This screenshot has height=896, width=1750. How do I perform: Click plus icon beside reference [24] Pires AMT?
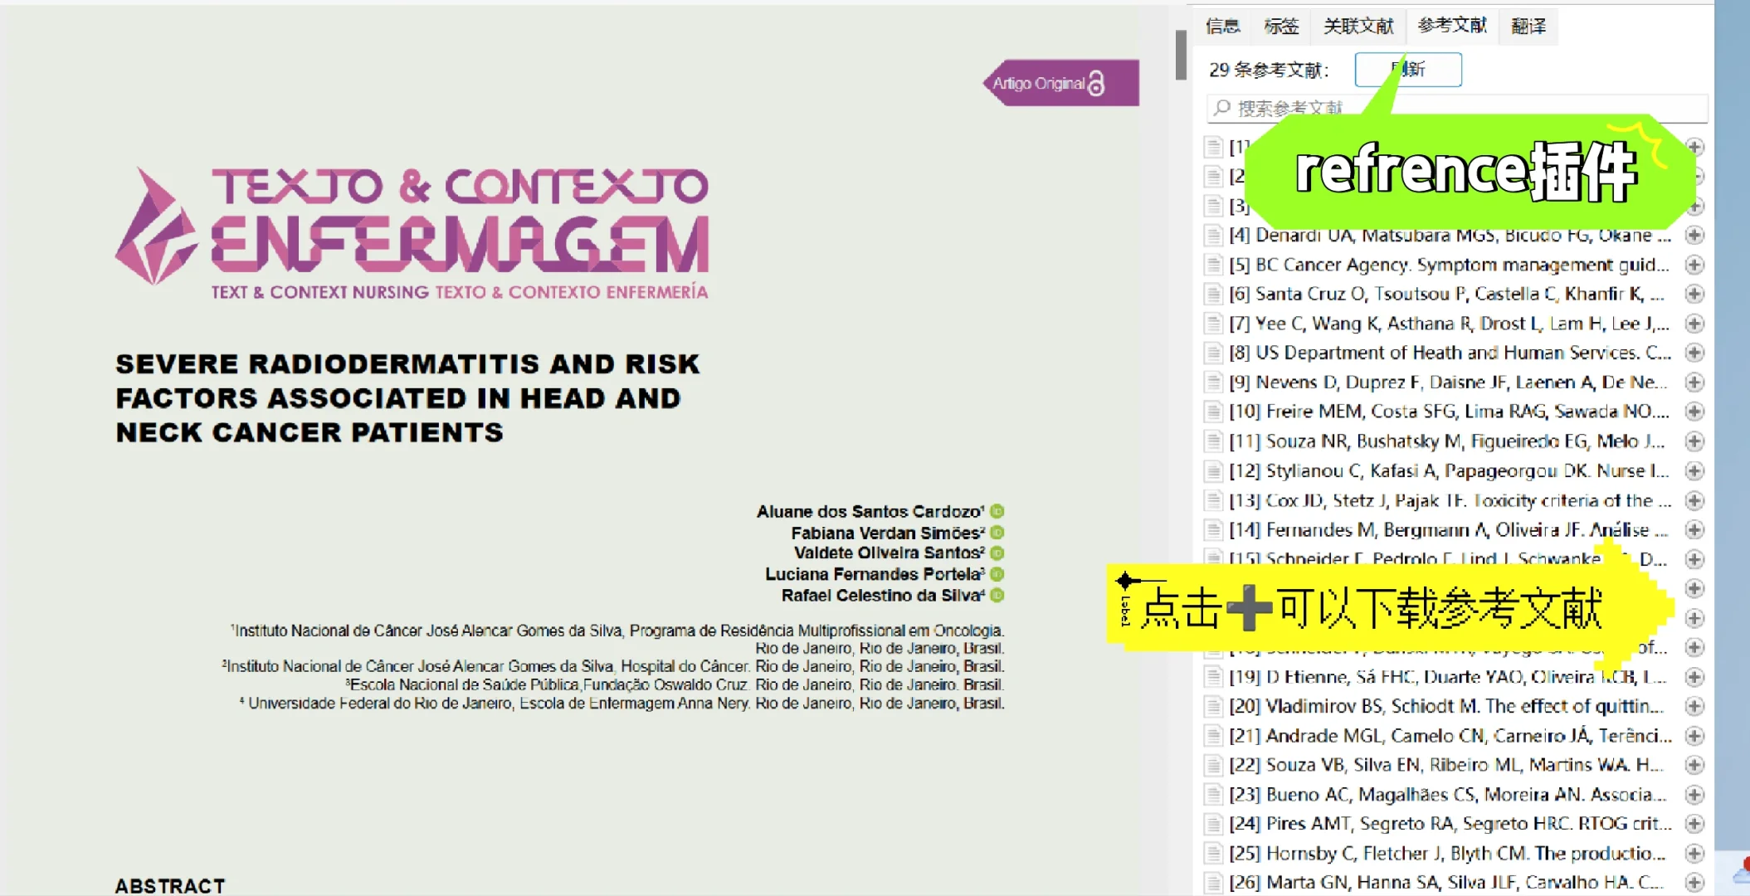[x=1694, y=824]
